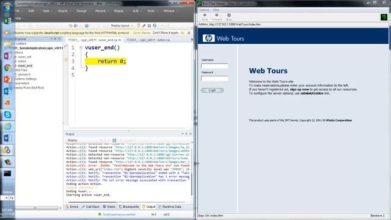
Task: Pin the Output pane
Action: (186, 134)
